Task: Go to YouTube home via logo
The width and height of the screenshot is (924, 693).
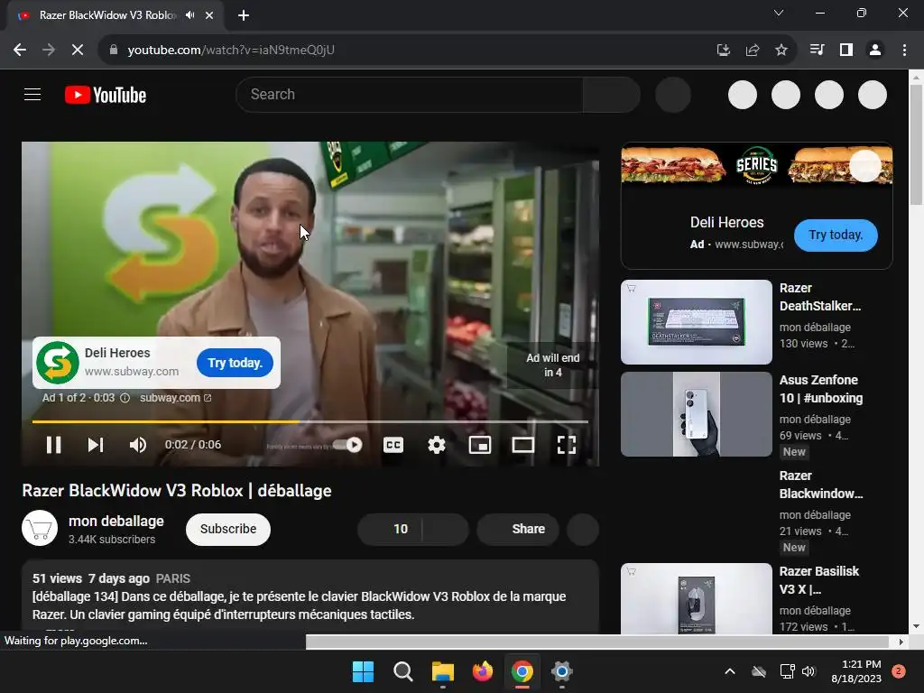Action: point(106,95)
